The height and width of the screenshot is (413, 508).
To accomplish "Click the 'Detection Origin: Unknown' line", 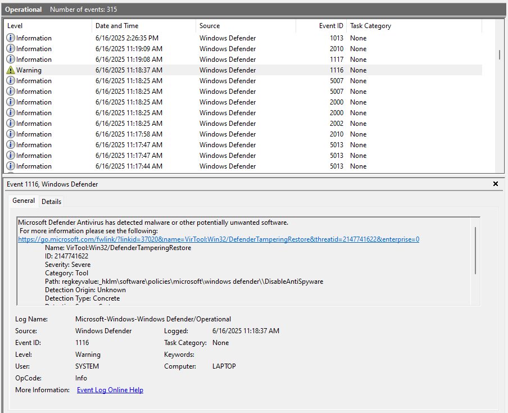I will click(x=85, y=290).
